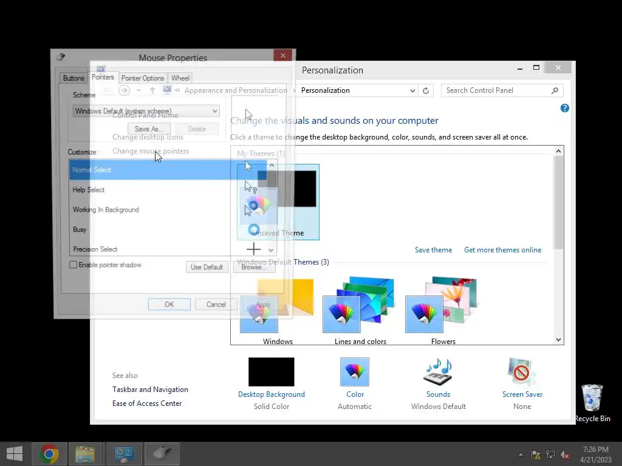Select the Windows theme
This screenshot has width=622, height=466.
[x=278, y=311]
